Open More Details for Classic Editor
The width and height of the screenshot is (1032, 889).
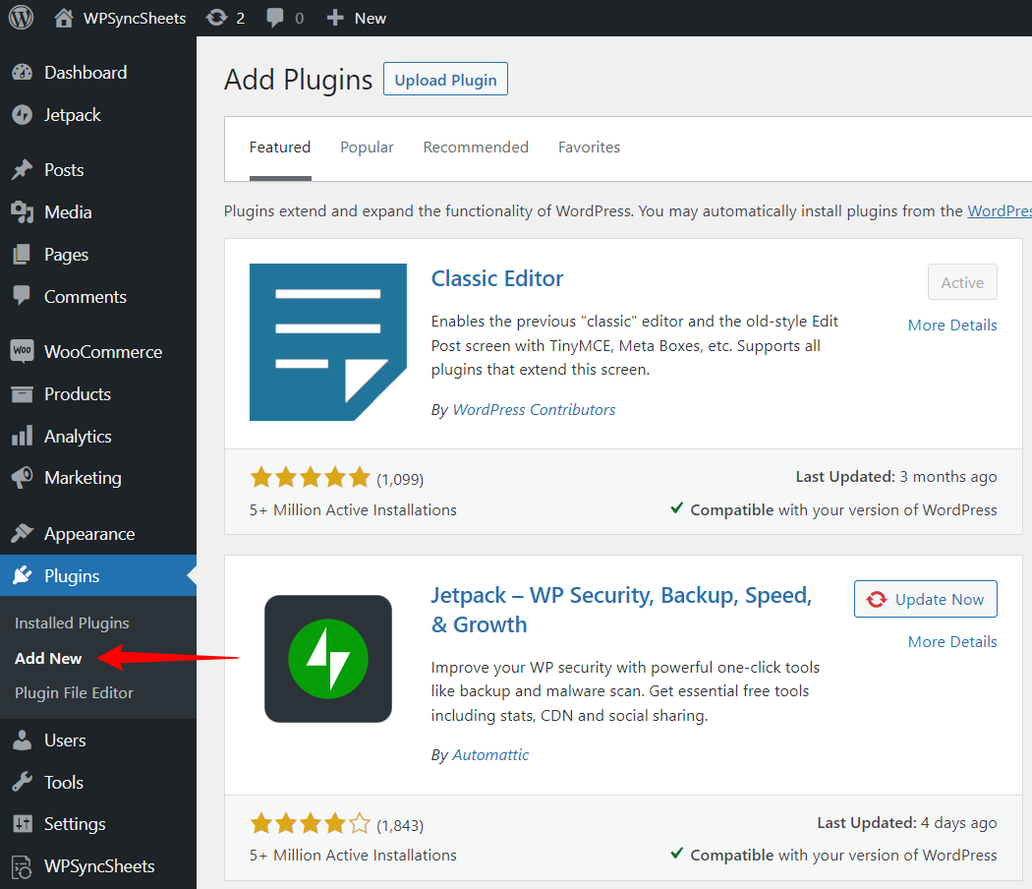(951, 326)
